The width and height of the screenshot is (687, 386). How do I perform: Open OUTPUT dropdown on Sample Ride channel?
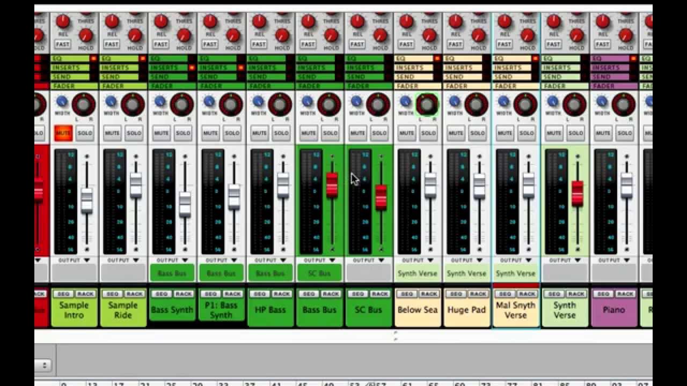point(123,260)
